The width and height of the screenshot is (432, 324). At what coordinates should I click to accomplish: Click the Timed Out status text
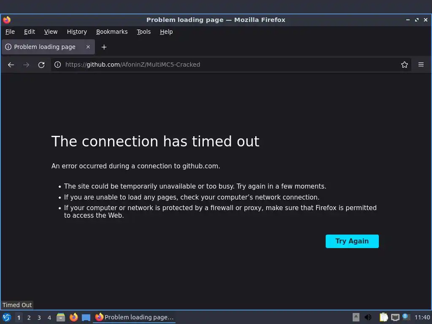tap(17, 305)
